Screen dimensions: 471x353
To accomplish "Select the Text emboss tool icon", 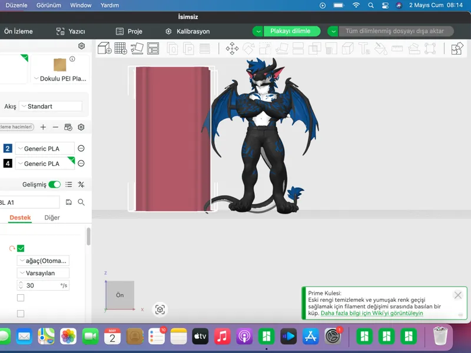I will pyautogui.click(x=364, y=48).
